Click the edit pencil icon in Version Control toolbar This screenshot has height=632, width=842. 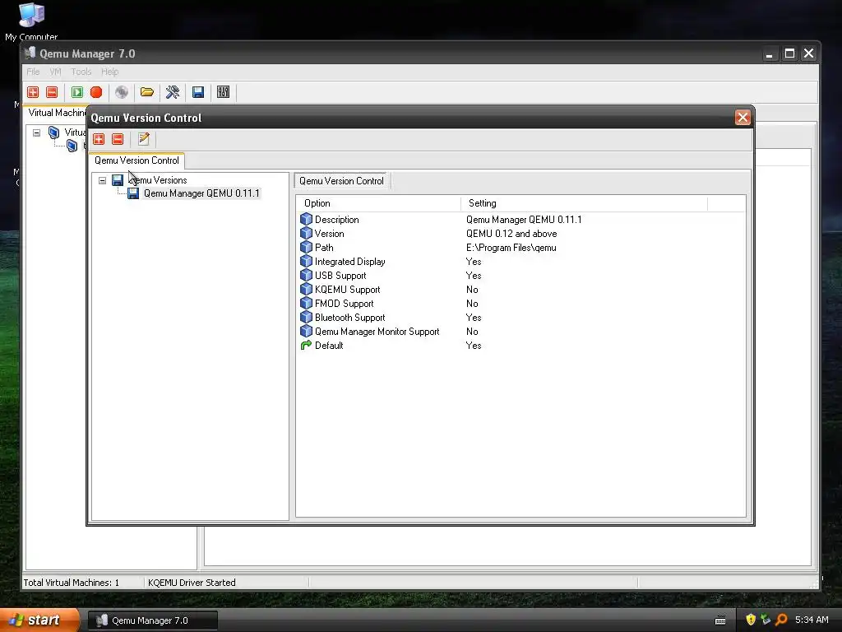pos(143,139)
